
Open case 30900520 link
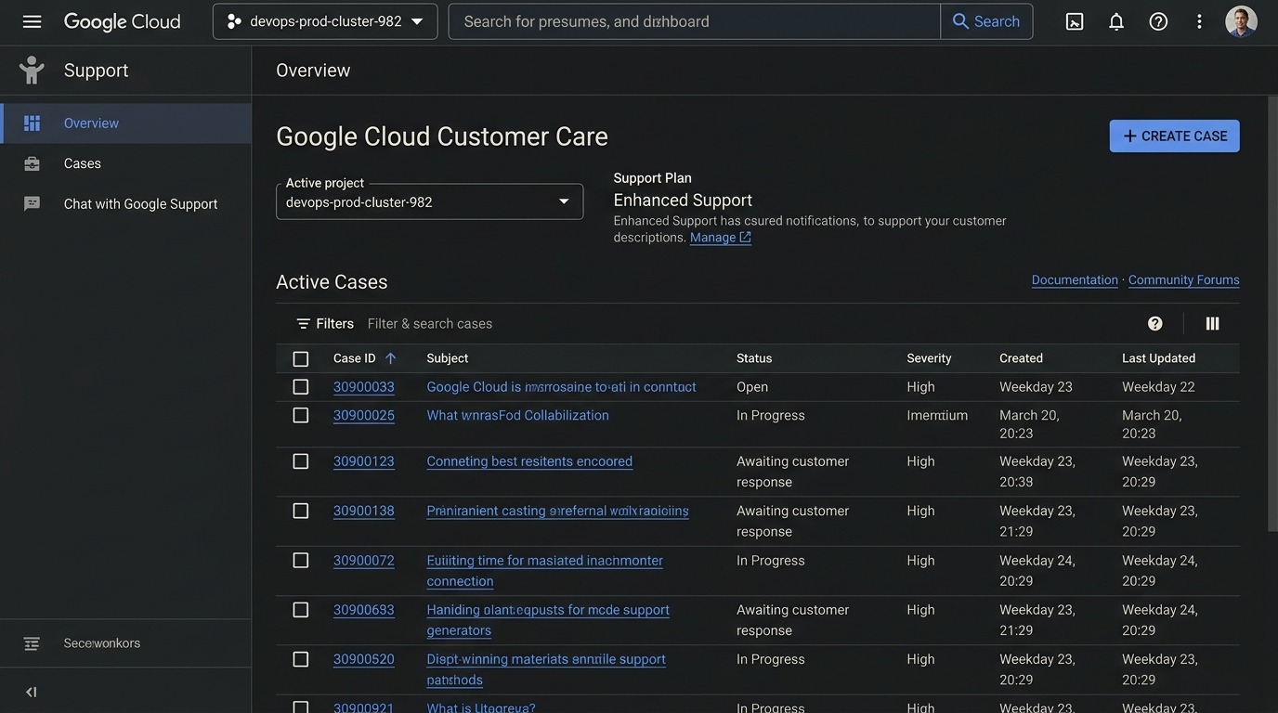tap(364, 659)
